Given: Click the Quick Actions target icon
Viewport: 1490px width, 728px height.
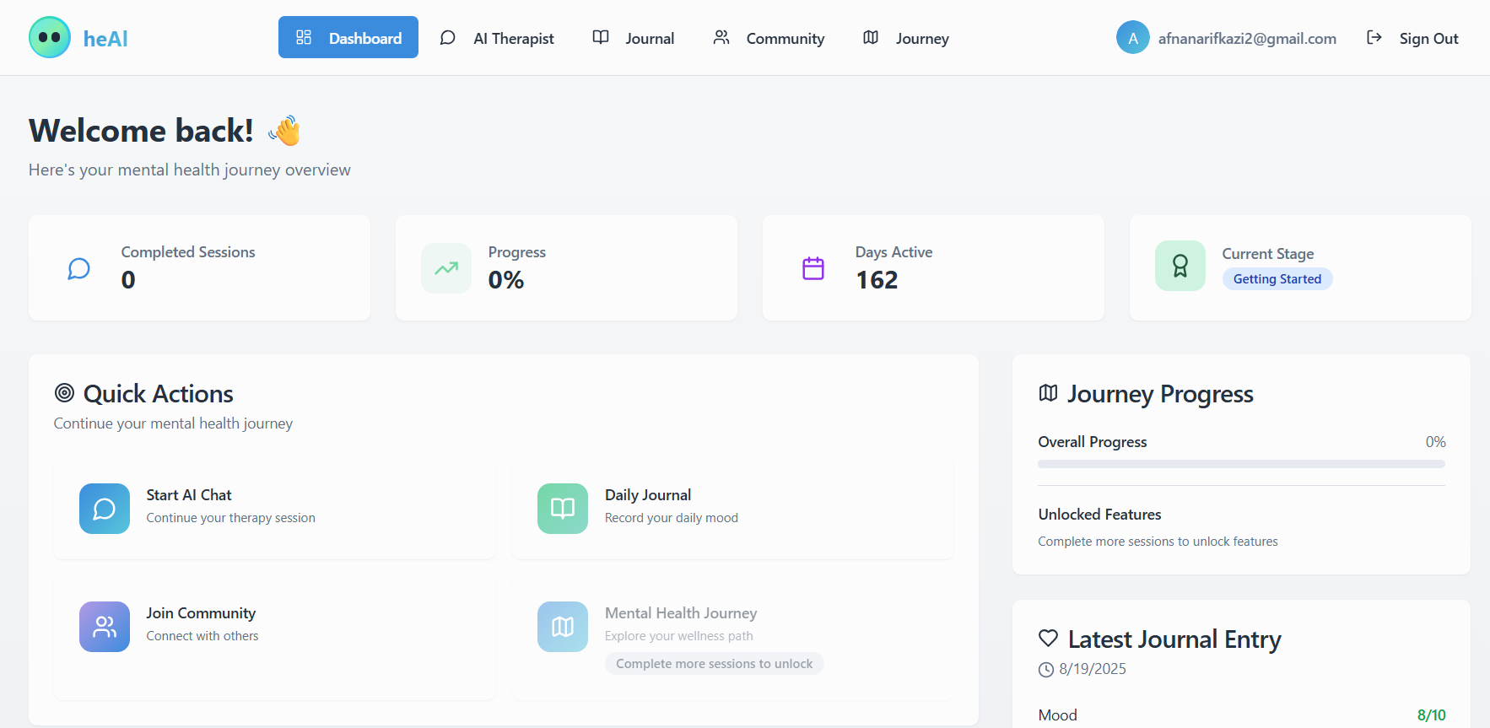Looking at the screenshot, I should (x=64, y=392).
